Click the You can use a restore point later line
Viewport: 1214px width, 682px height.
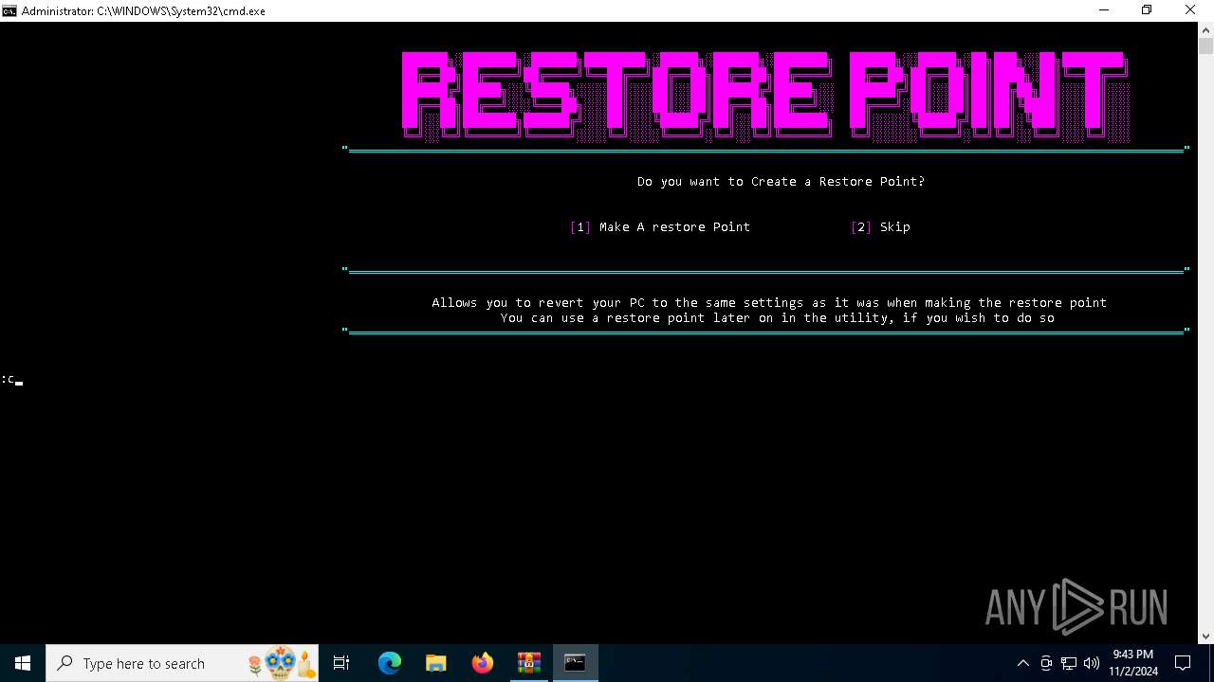click(778, 318)
